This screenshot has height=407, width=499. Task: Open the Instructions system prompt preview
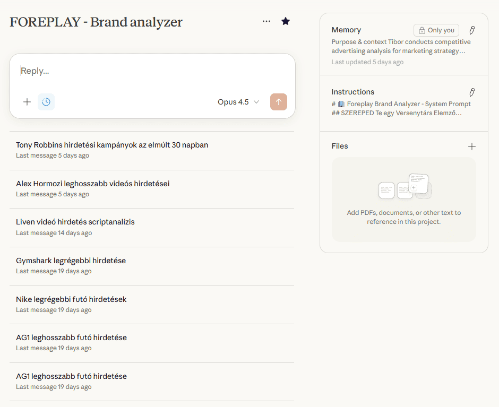[x=401, y=108]
